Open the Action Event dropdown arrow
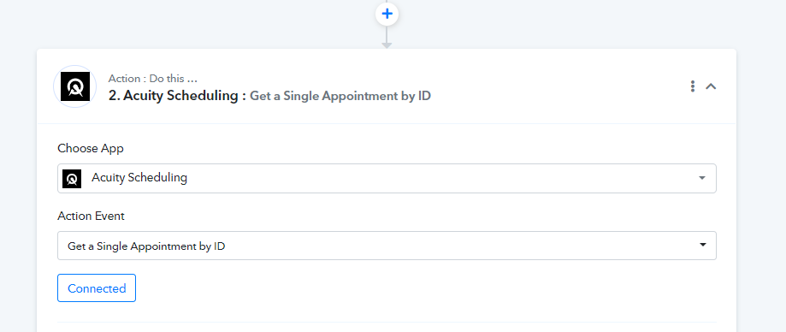The height and width of the screenshot is (332, 786). tap(702, 246)
